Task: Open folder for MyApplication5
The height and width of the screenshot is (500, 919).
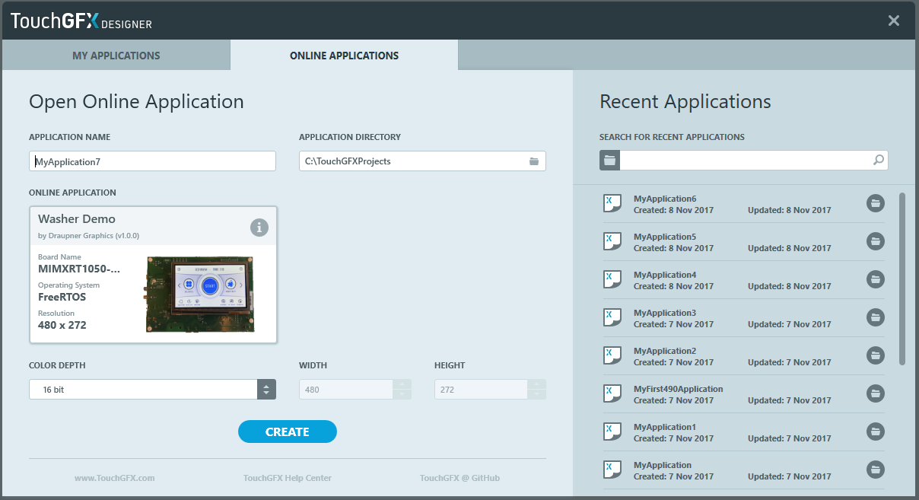Action: (876, 241)
